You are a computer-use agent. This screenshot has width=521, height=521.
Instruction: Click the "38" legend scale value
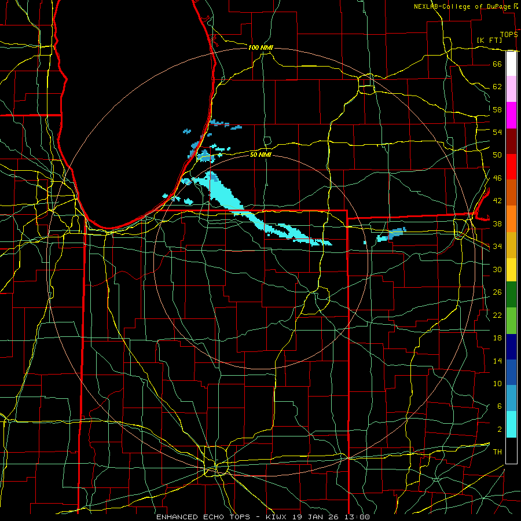pyautogui.click(x=497, y=223)
